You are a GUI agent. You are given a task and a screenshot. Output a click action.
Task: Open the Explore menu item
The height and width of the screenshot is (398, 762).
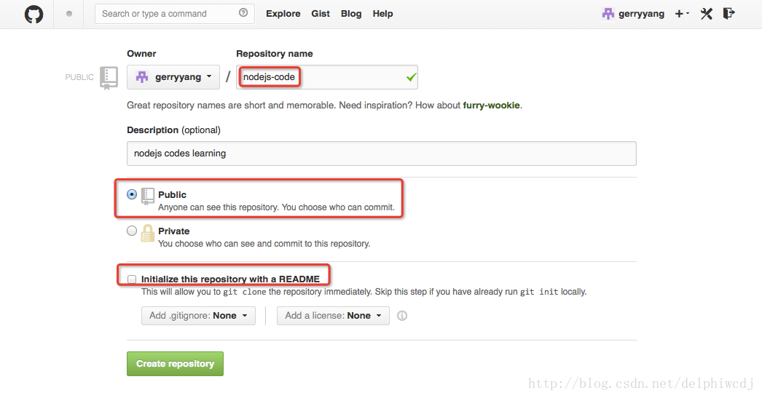click(x=283, y=14)
